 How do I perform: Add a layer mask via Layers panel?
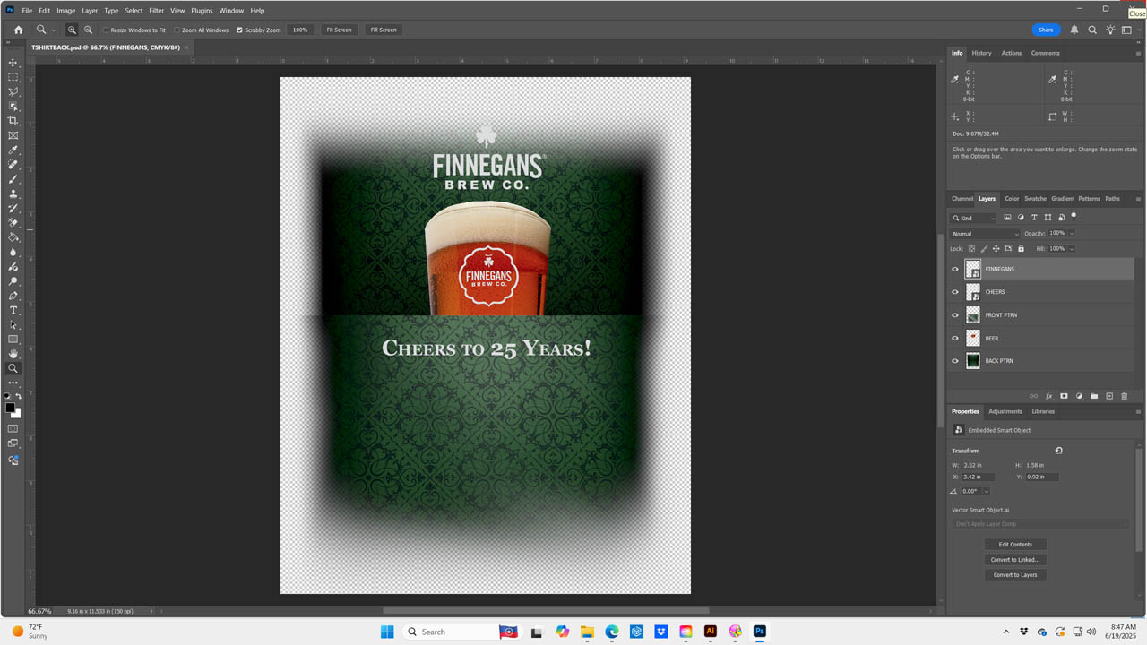click(x=1065, y=396)
